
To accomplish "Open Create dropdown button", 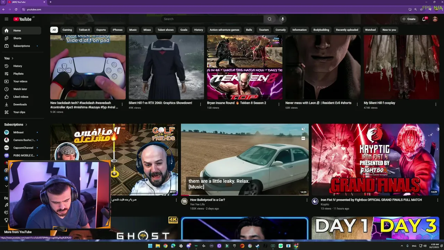I will (x=409, y=19).
